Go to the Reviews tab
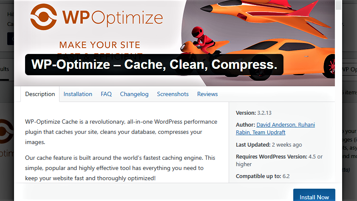Image resolution: width=357 pixels, height=201 pixels. point(207,94)
